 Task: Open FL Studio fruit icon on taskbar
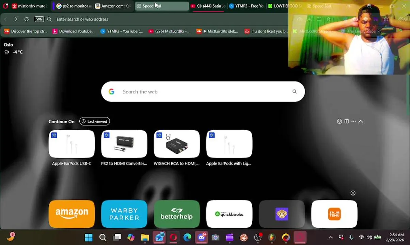coord(272,237)
